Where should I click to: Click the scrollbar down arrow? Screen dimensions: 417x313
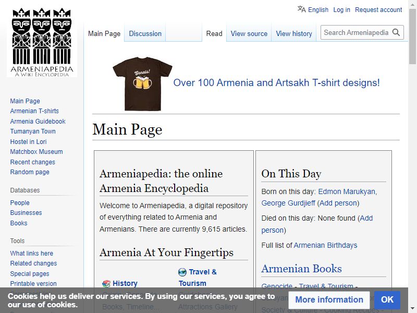coord(412,309)
